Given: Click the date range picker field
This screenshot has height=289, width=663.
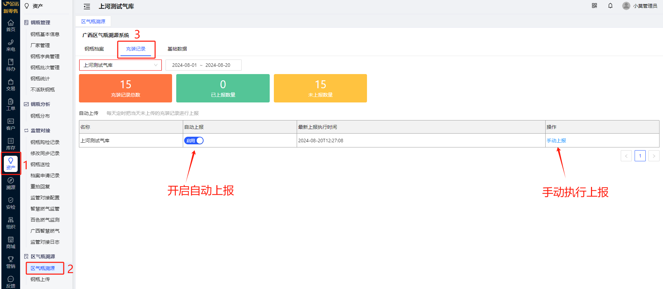Looking at the screenshot, I should pos(203,65).
